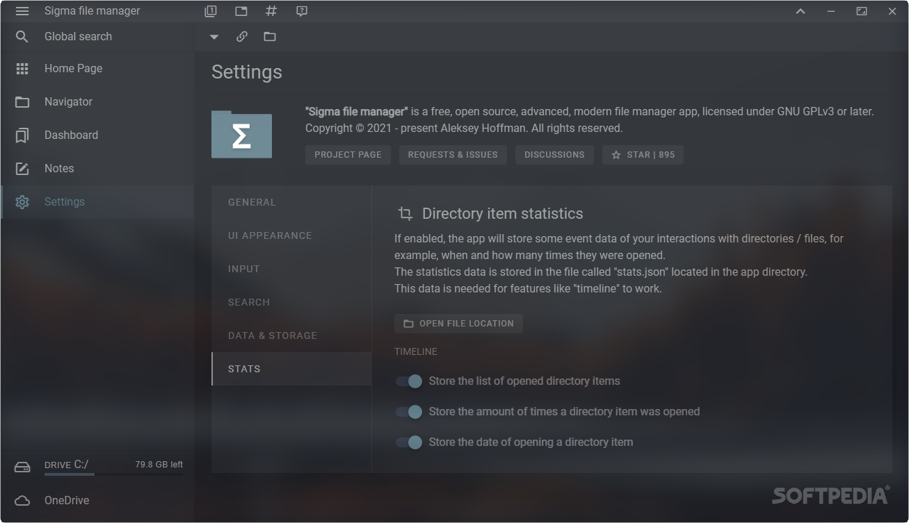
Task: Open Notes from sidebar
Action: pyautogui.click(x=97, y=169)
